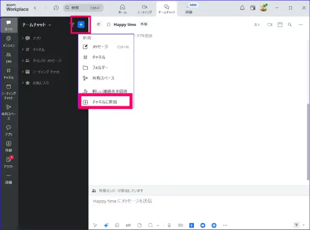Image resolution: width=310 pixels, height=230 pixels.
Task: Go to the ホーム tab
Action: [122, 9]
